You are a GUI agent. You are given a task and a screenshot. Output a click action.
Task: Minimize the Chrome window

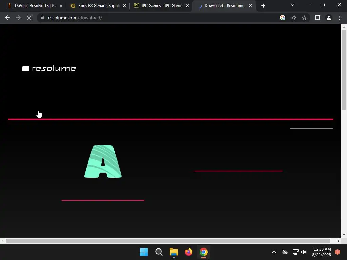click(x=308, y=5)
